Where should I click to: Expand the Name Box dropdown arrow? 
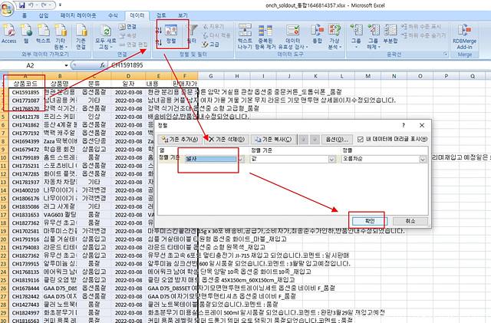click(x=66, y=65)
